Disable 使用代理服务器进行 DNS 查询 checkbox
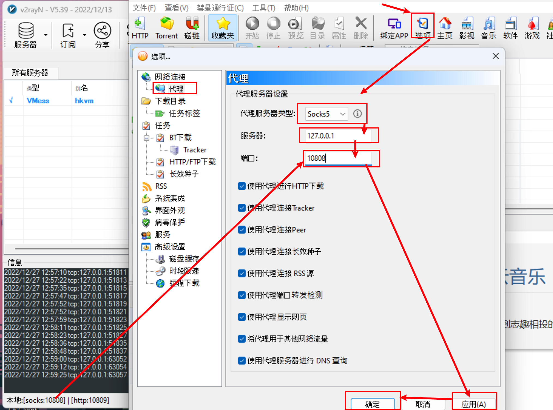Image resolution: width=553 pixels, height=410 pixels. coord(241,360)
